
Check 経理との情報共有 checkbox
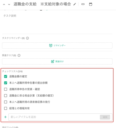click(x=5, y=108)
